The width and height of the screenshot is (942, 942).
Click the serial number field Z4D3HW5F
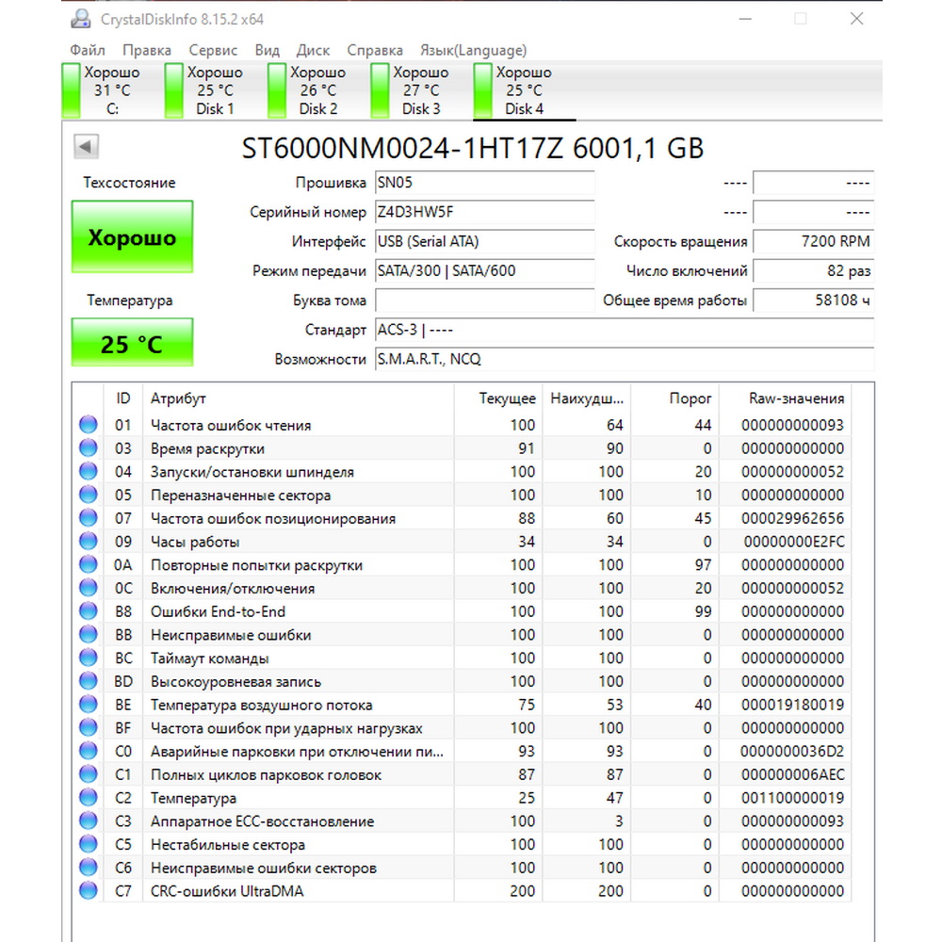(x=485, y=212)
